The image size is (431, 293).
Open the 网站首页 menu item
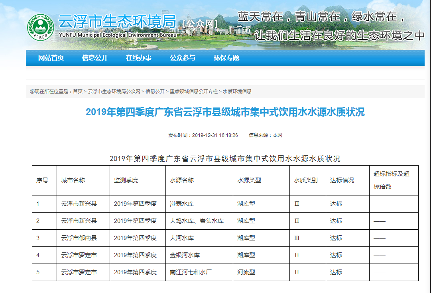click(x=51, y=58)
